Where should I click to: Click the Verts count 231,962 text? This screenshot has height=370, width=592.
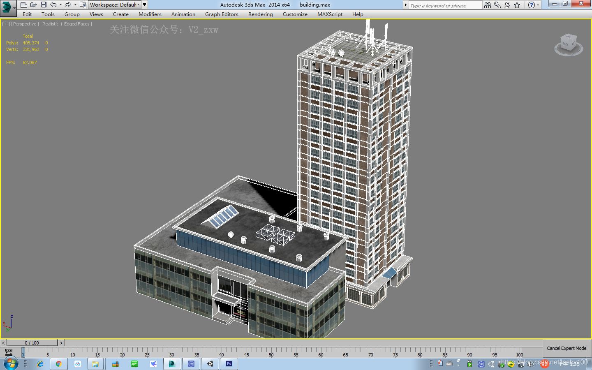(x=31, y=49)
